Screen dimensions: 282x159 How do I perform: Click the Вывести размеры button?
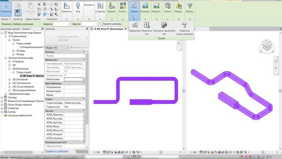(x=112, y=24)
